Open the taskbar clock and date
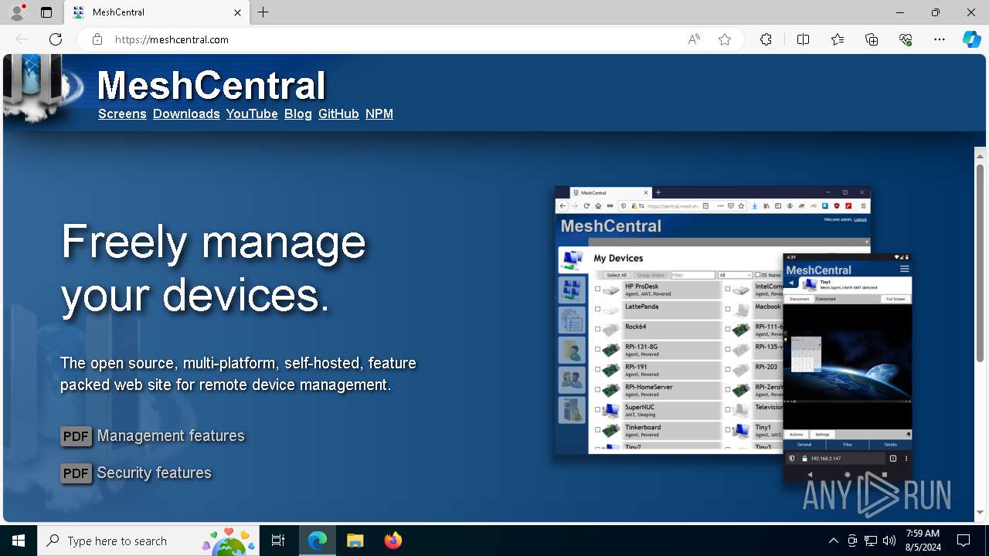 [922, 541]
